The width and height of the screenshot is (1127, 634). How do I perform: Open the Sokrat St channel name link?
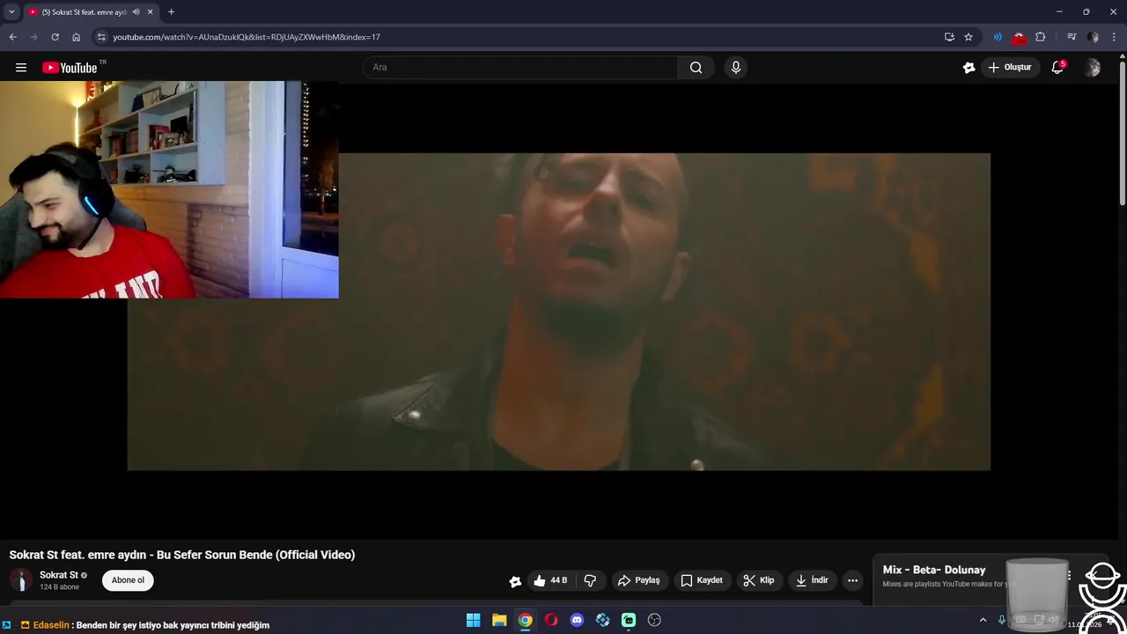coord(59,575)
